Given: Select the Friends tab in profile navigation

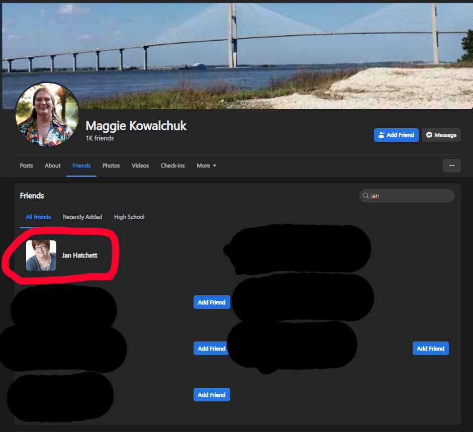Looking at the screenshot, I should tap(81, 165).
